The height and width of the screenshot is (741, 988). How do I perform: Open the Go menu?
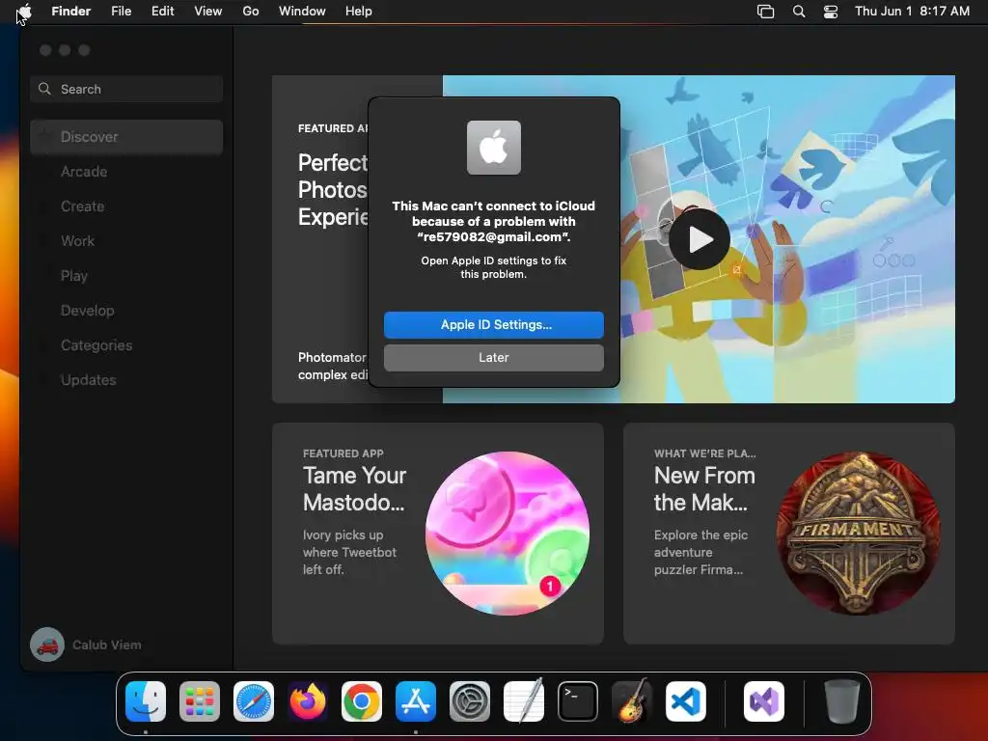click(x=251, y=12)
